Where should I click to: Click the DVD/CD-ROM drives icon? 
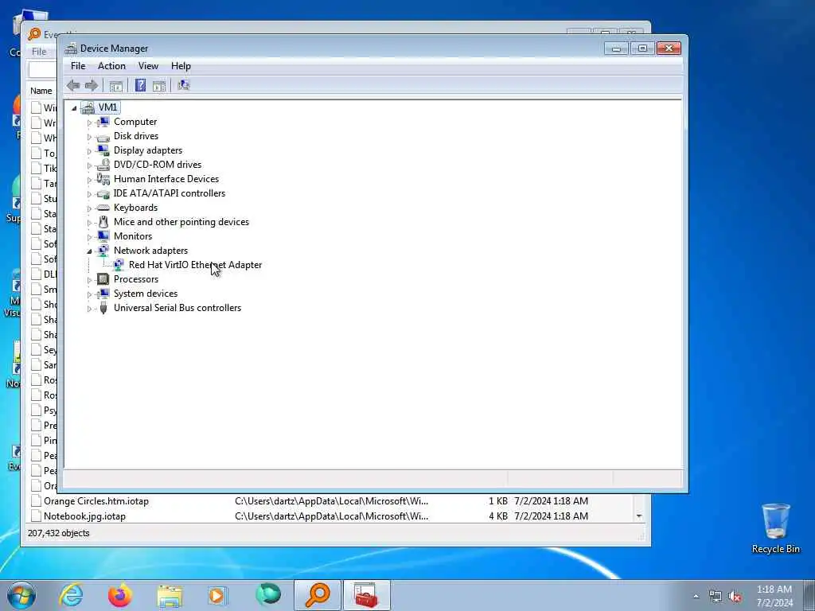[x=103, y=165]
